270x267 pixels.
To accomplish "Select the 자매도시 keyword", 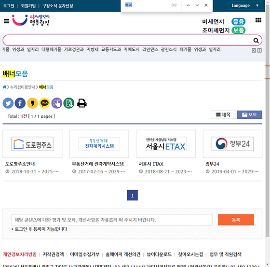I will pos(132,50).
